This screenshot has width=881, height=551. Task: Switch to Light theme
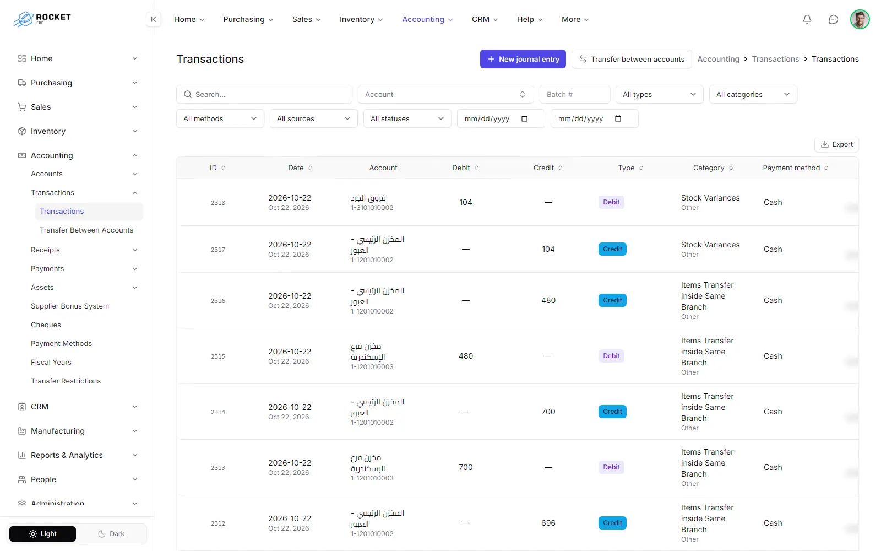(43, 534)
